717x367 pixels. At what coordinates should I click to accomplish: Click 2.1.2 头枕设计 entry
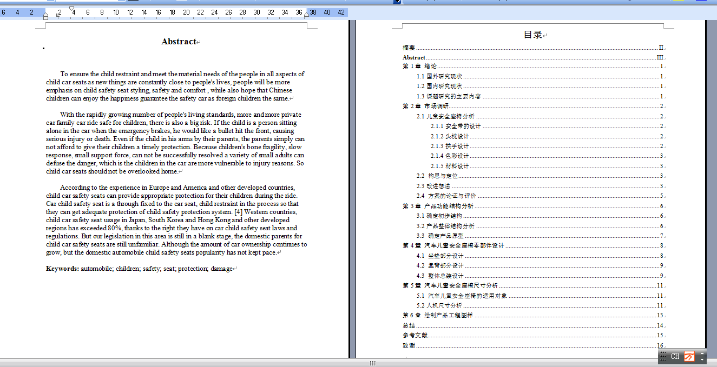click(x=548, y=136)
